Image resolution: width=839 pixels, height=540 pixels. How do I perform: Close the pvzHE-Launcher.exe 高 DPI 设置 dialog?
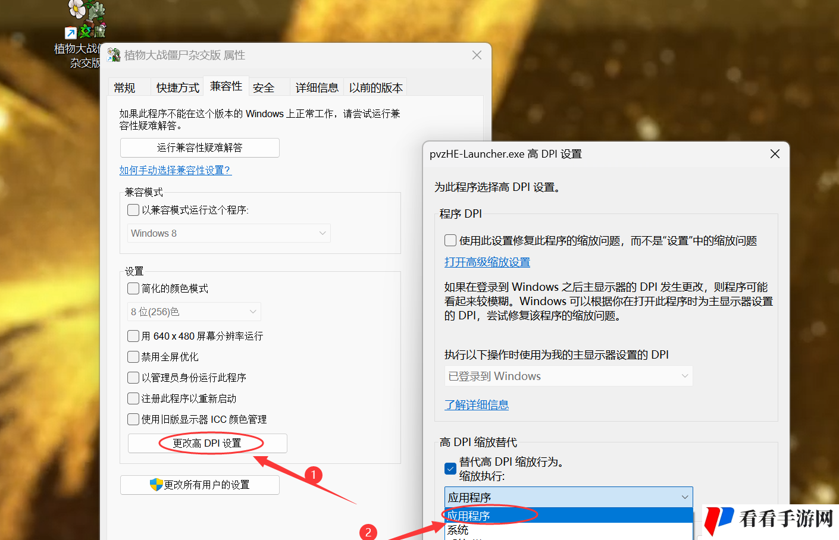[775, 154]
